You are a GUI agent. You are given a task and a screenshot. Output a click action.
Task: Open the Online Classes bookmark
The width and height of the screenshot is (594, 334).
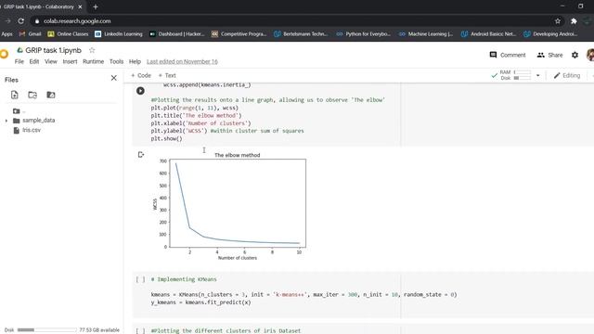68,34
